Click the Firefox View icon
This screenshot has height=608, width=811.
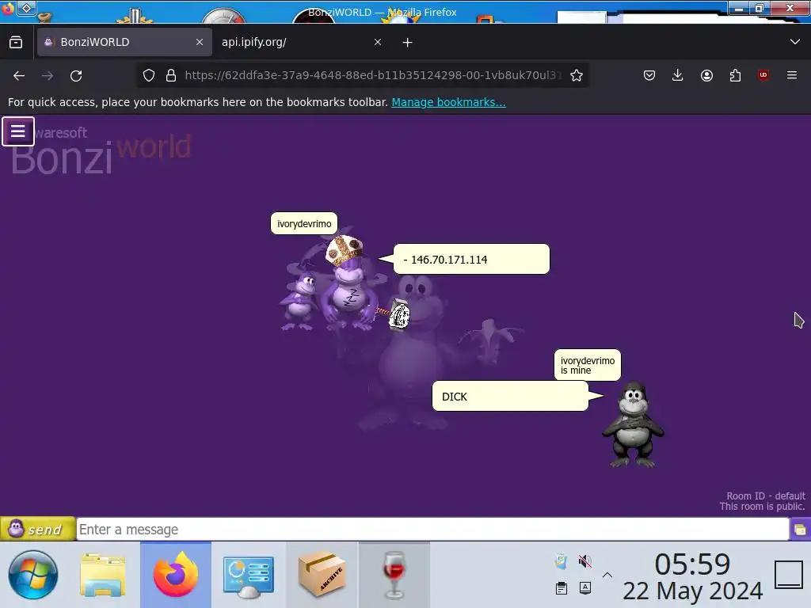[x=16, y=43]
